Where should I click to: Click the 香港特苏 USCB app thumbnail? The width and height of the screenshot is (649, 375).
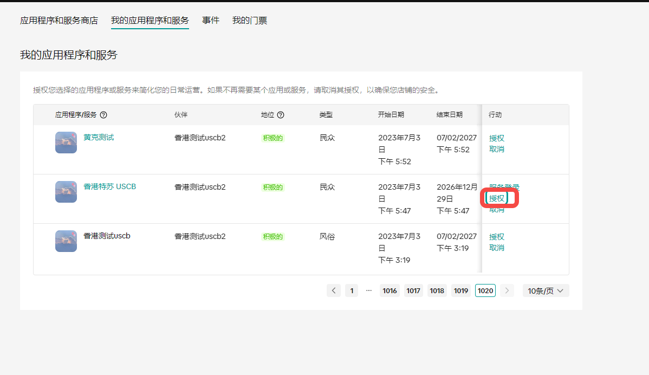click(66, 192)
